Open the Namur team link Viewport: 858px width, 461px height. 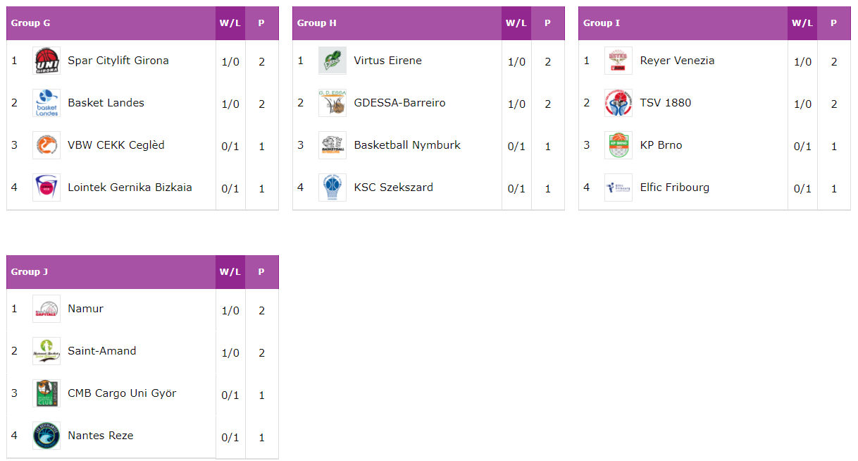click(x=86, y=309)
